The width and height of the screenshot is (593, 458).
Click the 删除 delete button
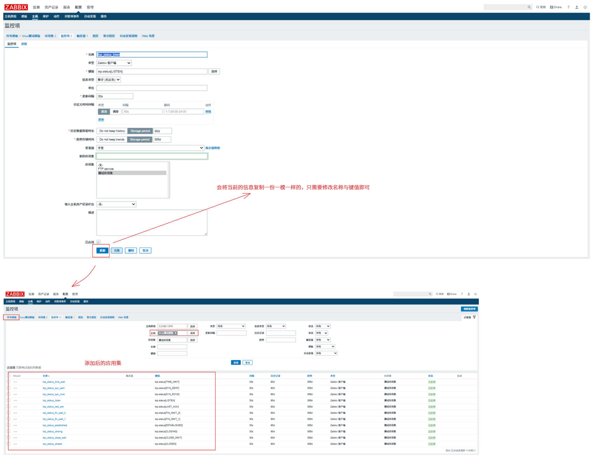point(131,251)
